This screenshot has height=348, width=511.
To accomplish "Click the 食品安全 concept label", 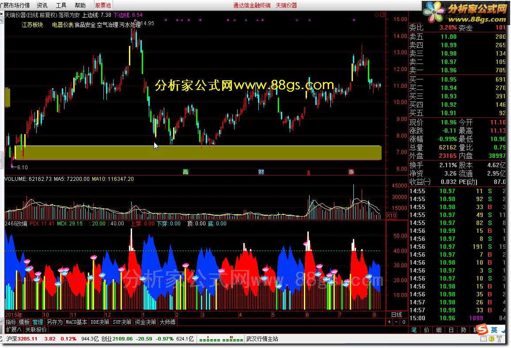I will coord(85,25).
